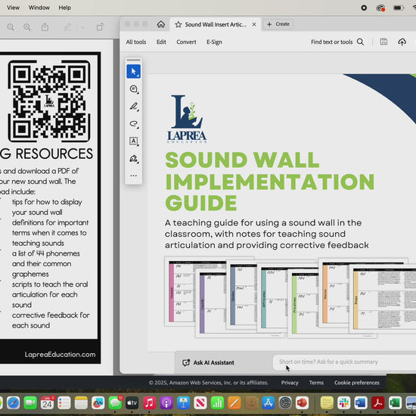Open Microsoft Word from the dock
The width and height of the screenshot is (416, 416).
[x=361, y=403]
